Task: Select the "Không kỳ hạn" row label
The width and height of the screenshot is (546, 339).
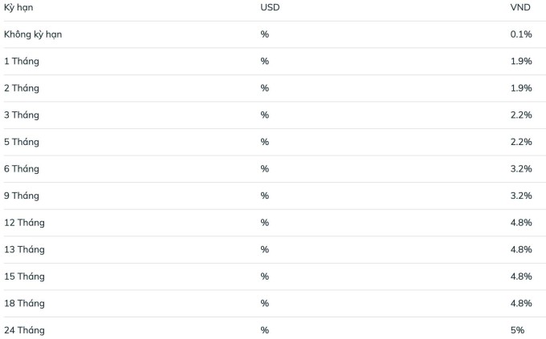Action: tap(33, 34)
